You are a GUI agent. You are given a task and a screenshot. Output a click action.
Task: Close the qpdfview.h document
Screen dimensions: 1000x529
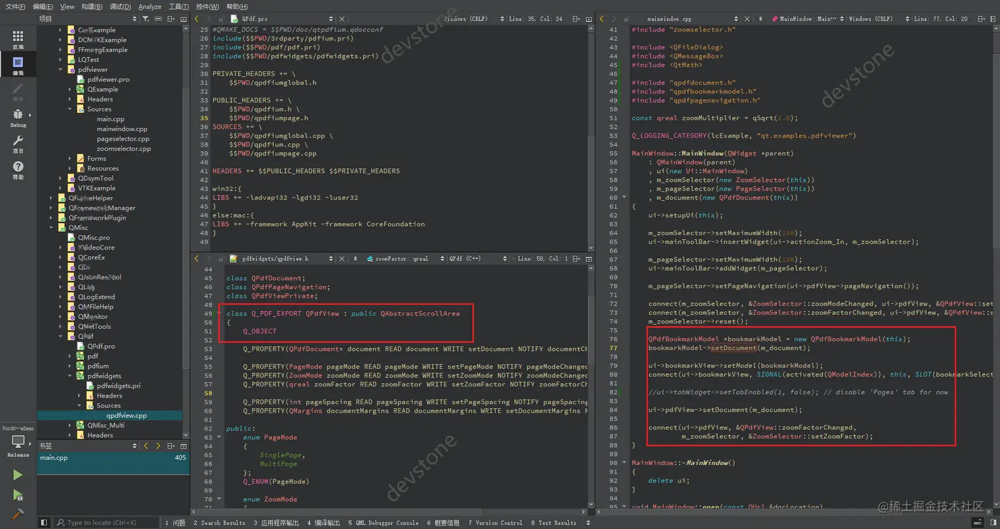(342, 258)
